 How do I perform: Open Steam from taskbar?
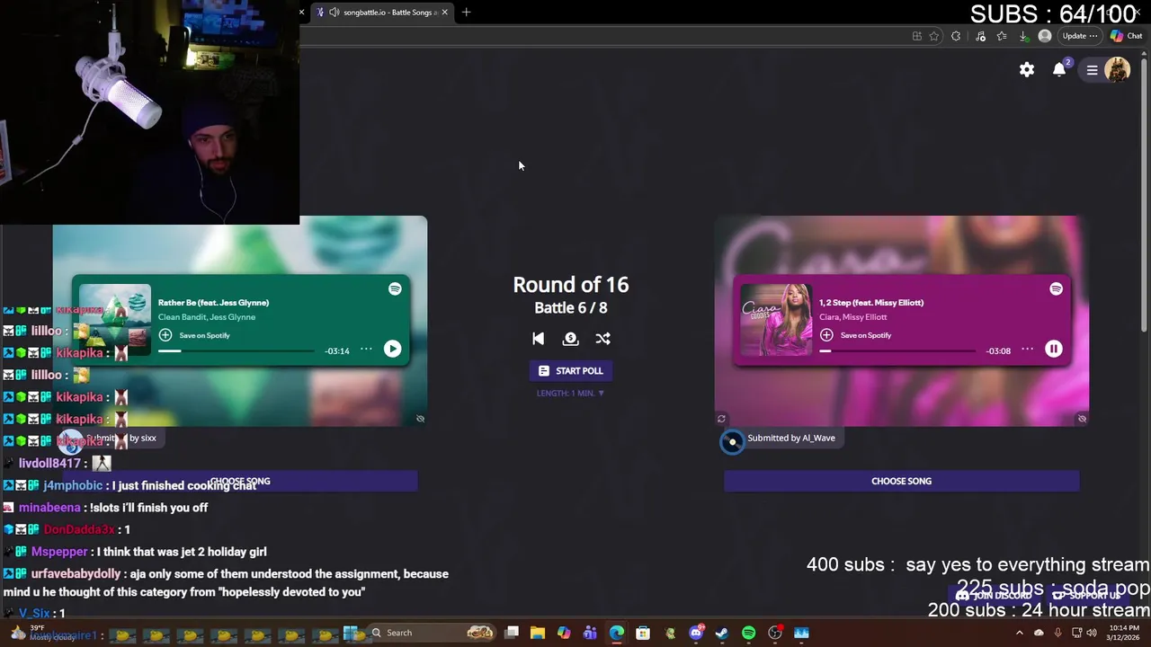click(721, 633)
